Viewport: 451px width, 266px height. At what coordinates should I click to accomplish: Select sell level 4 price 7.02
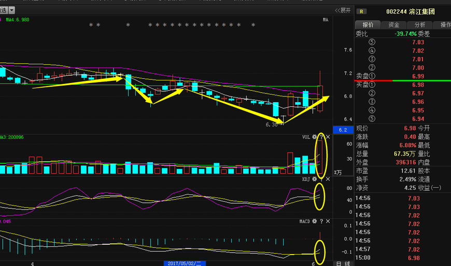click(x=418, y=51)
